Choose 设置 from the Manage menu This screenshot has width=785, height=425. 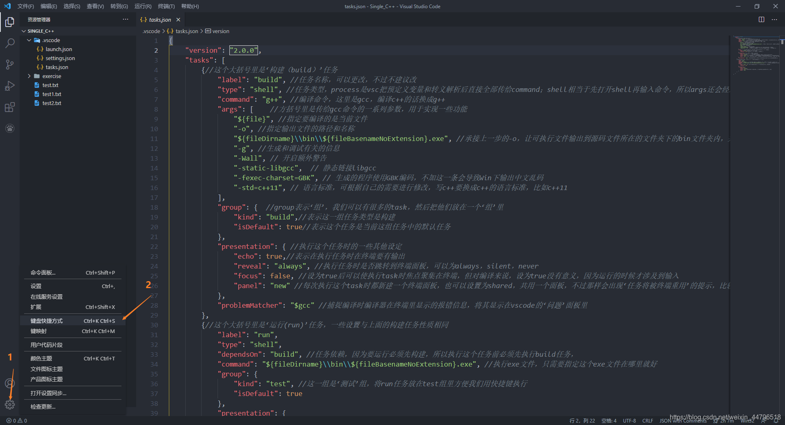(x=73, y=286)
